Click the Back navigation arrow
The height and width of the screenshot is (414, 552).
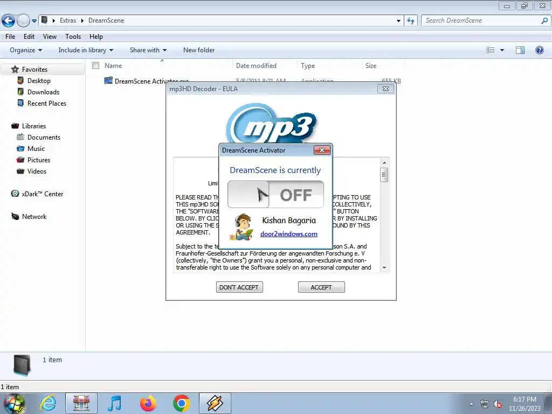(x=9, y=21)
